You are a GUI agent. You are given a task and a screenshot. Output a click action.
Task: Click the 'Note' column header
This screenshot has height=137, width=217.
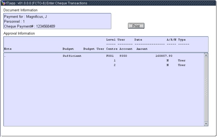click(8, 49)
